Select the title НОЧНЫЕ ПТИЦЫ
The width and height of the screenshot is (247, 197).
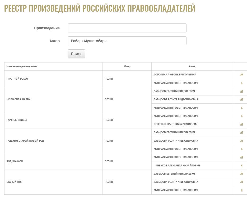click(17, 120)
